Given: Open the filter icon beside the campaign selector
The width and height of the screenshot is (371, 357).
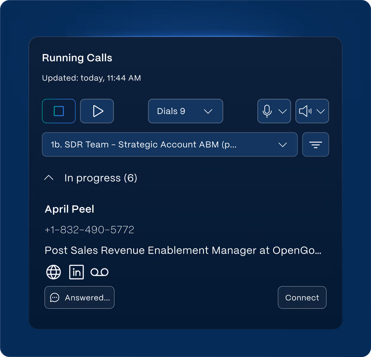Looking at the screenshot, I should click(x=315, y=145).
